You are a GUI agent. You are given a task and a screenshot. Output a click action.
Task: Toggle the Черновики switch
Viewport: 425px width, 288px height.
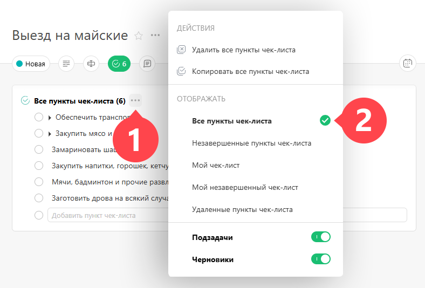321,259
